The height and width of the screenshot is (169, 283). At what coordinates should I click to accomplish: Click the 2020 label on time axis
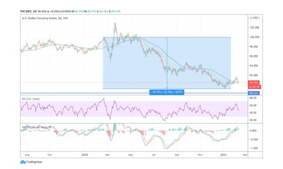84,155
